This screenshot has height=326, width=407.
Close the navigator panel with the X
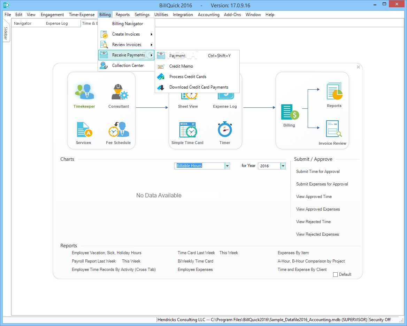[x=358, y=67]
